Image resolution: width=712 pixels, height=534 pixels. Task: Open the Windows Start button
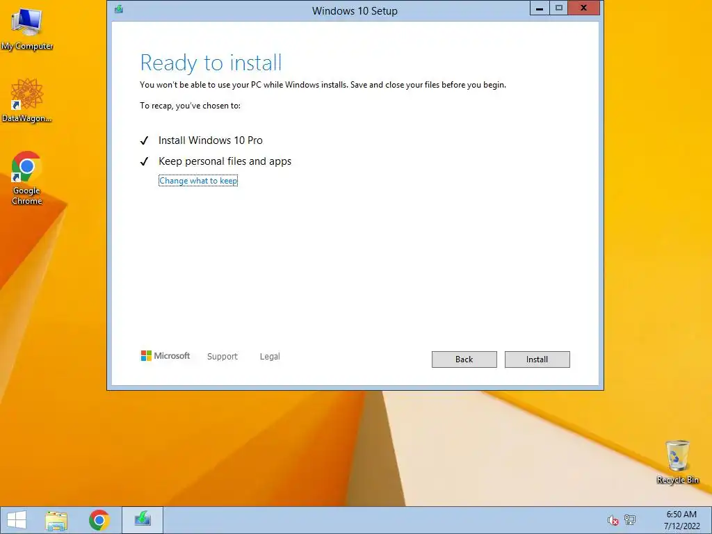click(17, 520)
